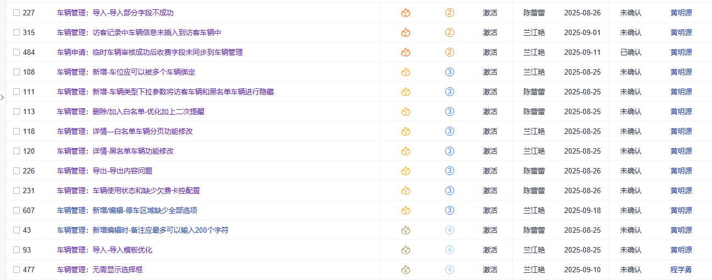Check the box next to bug 43
712x280 pixels.
(16, 230)
